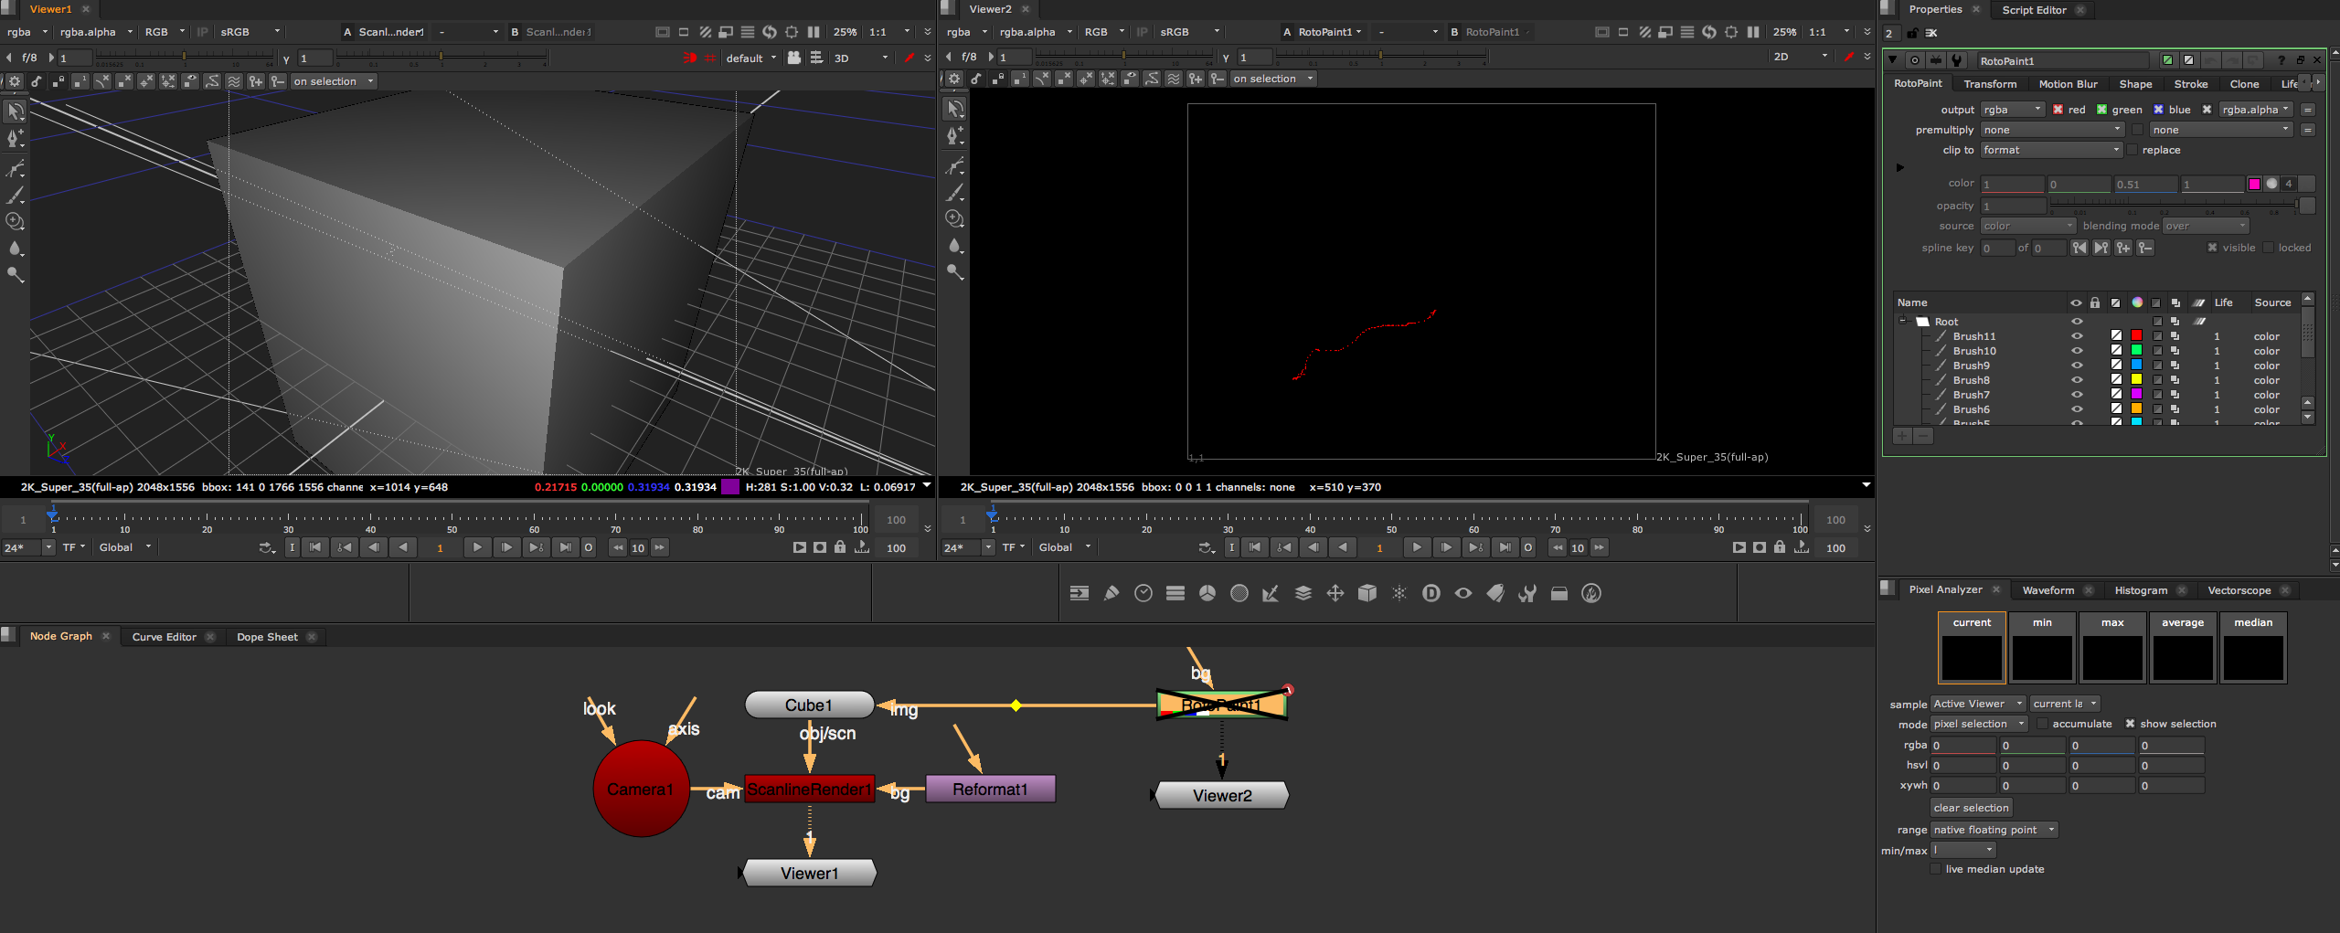Pick the Brush tool in Viewer1 toolbar
The width and height of the screenshot is (2340, 933).
pyautogui.click(x=16, y=195)
